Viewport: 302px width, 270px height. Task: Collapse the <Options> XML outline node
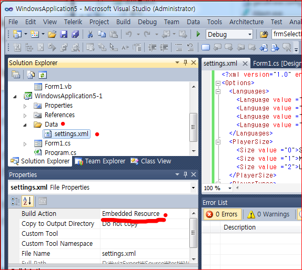(x=218, y=83)
